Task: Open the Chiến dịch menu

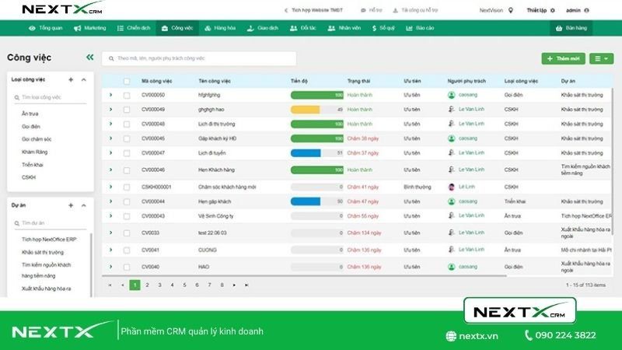Action: click(134, 28)
